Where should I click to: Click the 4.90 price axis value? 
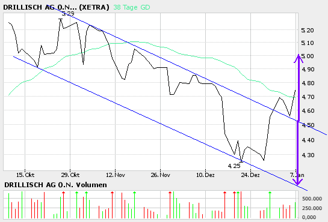308,70
